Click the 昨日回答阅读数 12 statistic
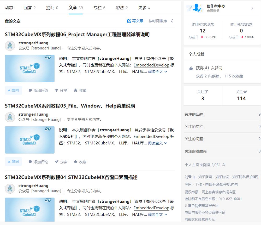The image size is (261, 225). click(203, 31)
